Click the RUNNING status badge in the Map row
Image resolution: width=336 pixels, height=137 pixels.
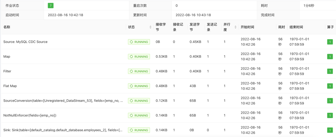click(139, 57)
